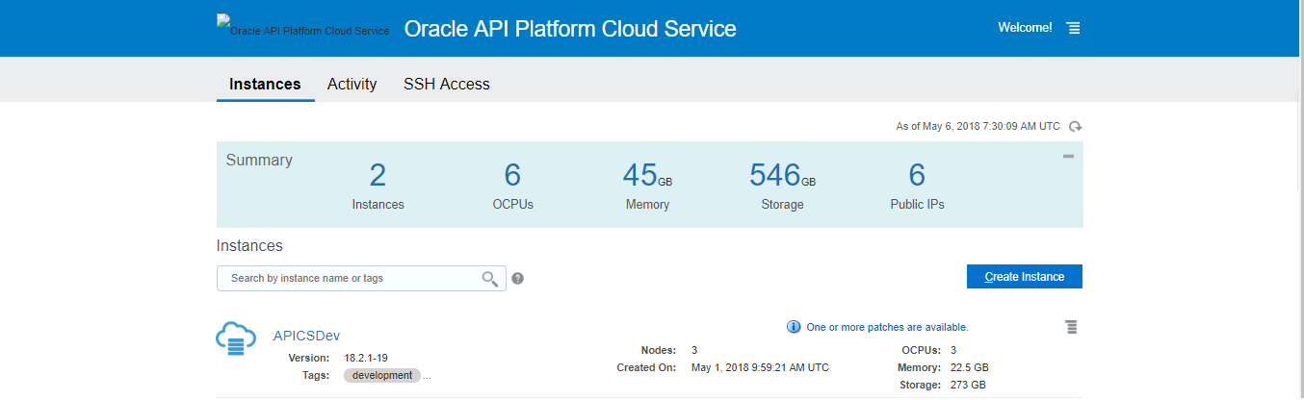Open the help question mark icon
This screenshot has height=400, width=1304.
(517, 279)
